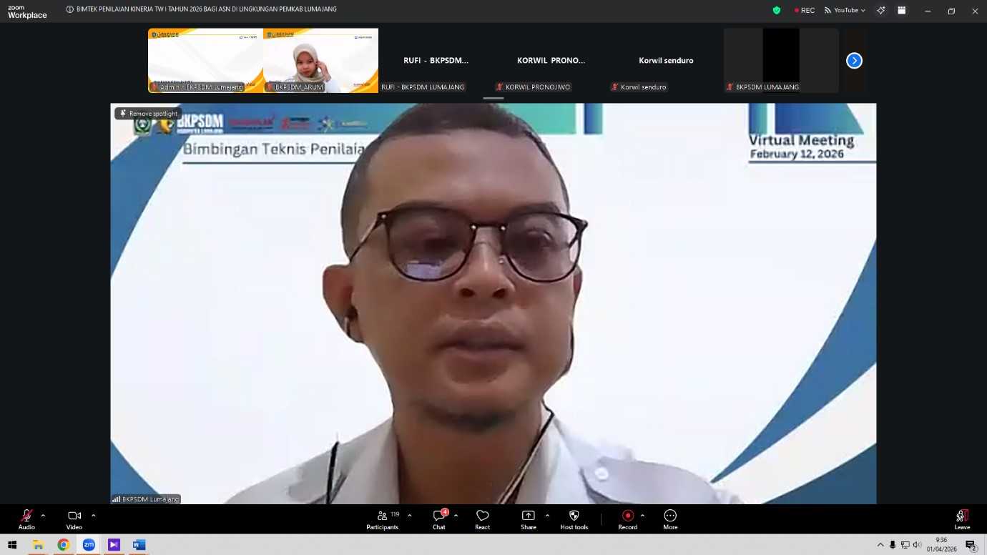Click the Share screen icon
The image size is (987, 555).
click(528, 519)
